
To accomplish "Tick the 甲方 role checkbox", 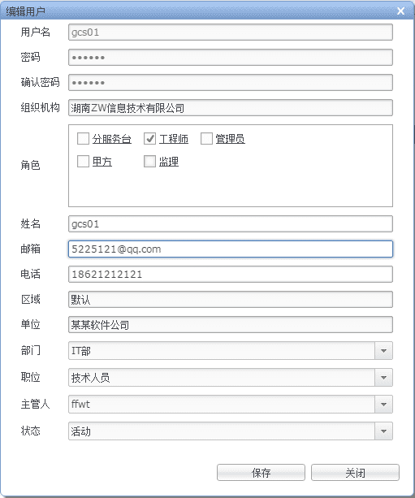I will (83, 162).
